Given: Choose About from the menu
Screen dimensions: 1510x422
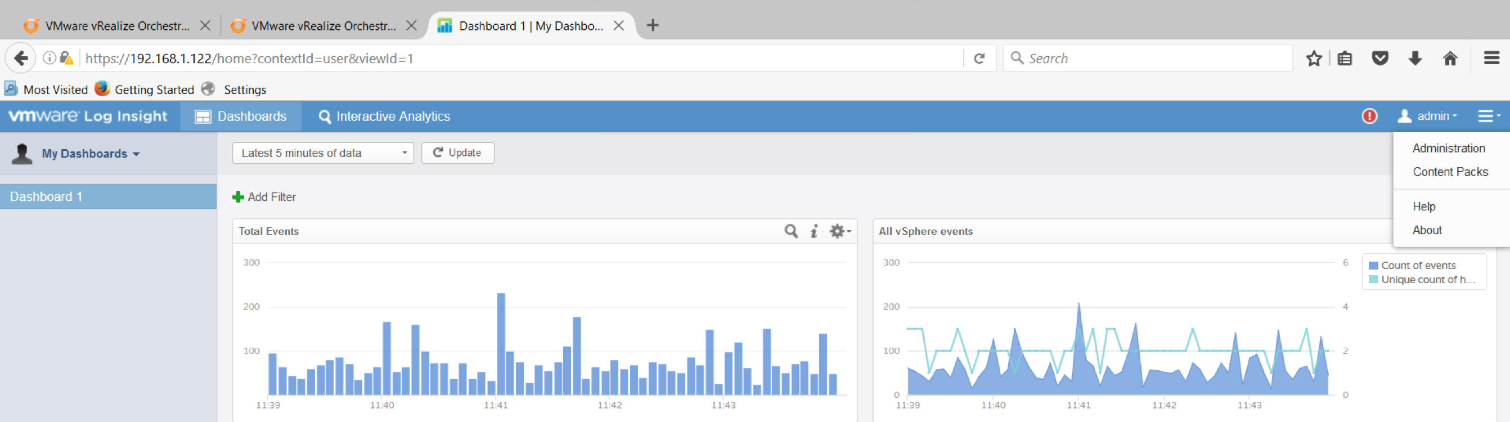Looking at the screenshot, I should (1427, 230).
